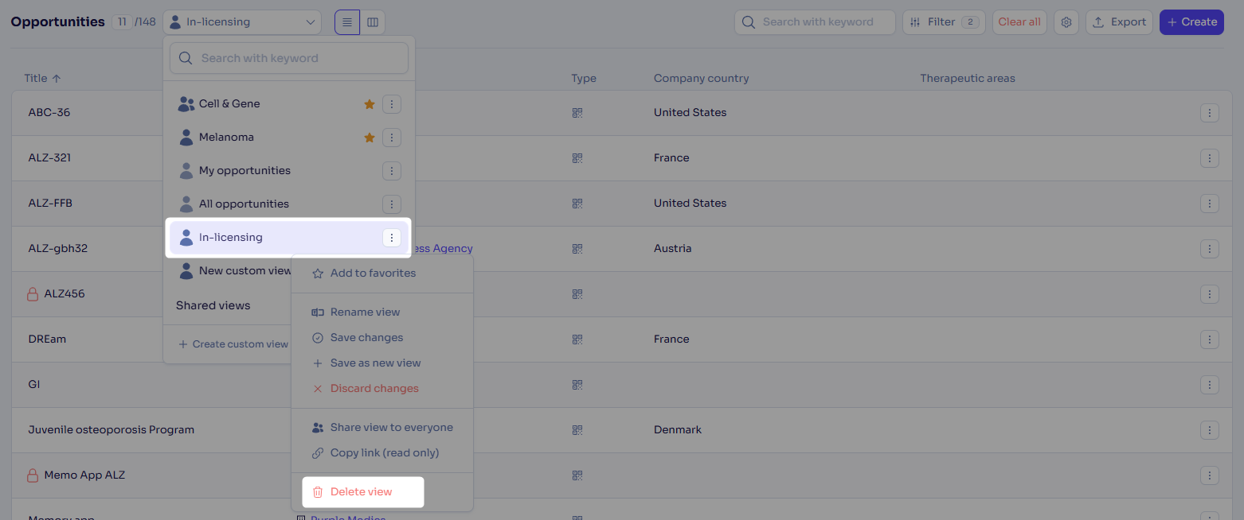1244x520 pixels.
Task: Click Clear all filters
Action: tap(1019, 22)
